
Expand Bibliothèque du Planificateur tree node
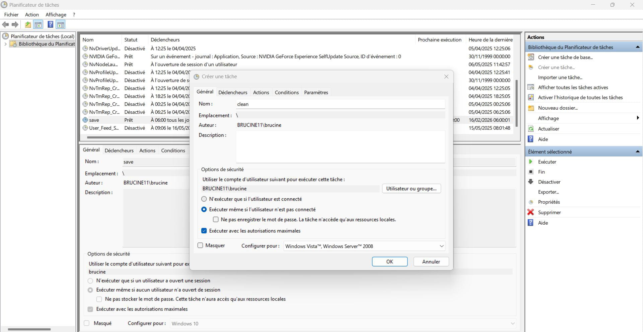(5, 44)
